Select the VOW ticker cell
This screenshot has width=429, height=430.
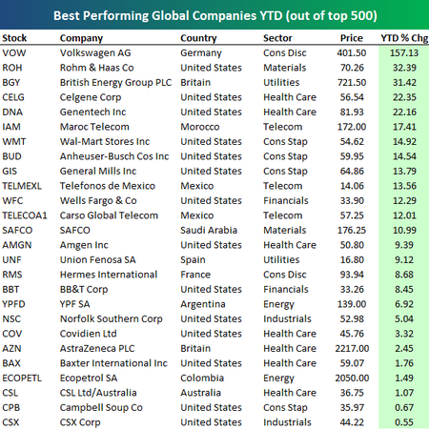pyautogui.click(x=14, y=52)
